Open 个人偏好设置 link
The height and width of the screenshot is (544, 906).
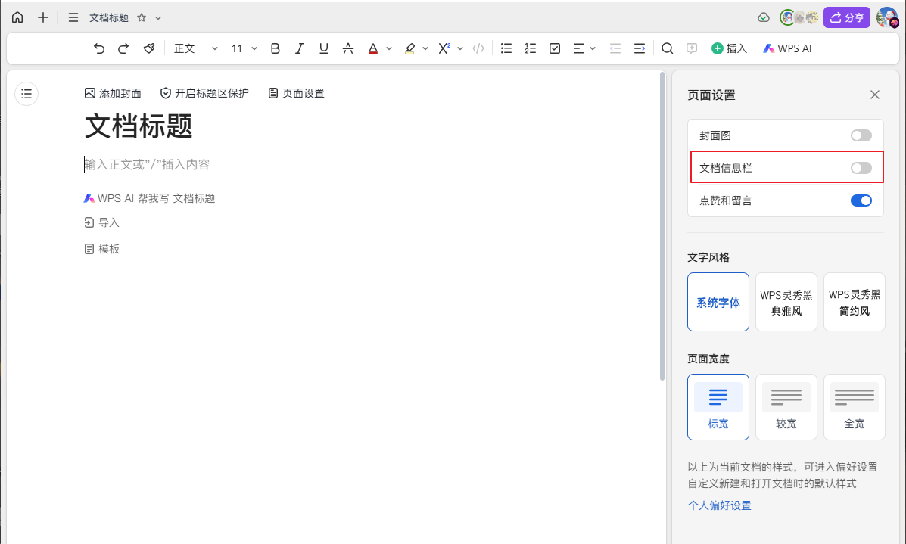click(x=719, y=505)
